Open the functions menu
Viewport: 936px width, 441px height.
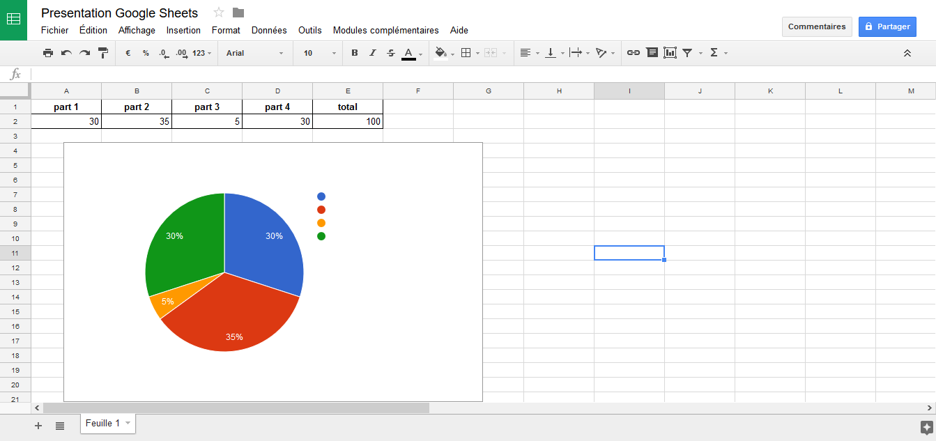tap(716, 52)
